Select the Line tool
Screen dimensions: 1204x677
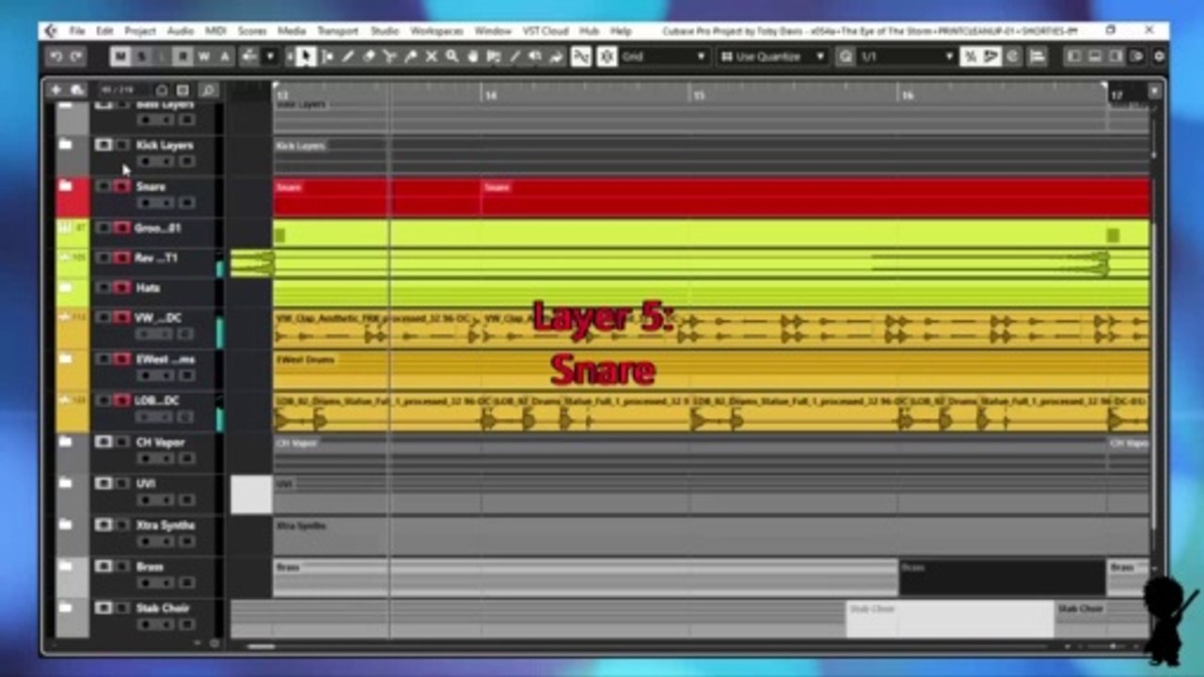tap(514, 56)
